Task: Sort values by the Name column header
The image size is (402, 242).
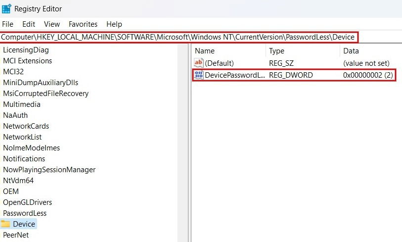Action: point(229,51)
